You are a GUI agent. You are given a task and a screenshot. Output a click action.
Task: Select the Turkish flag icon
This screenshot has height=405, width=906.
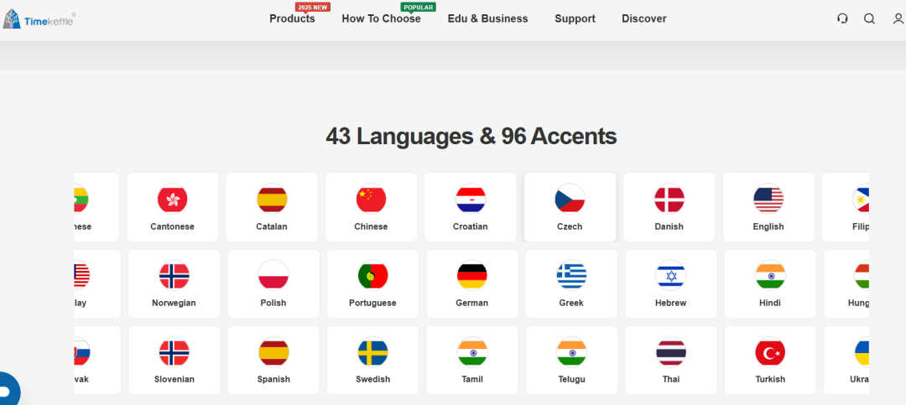(x=769, y=352)
